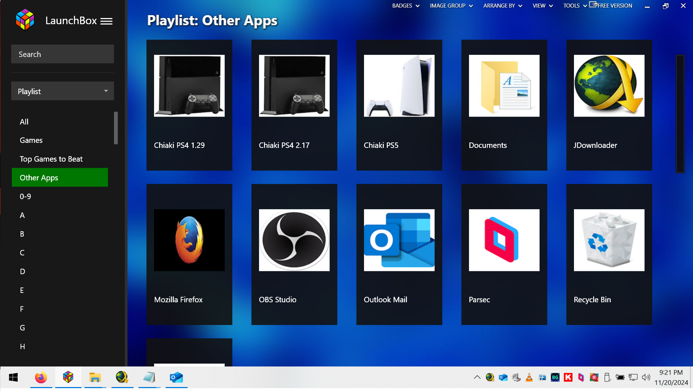Click the Chiaki PS4 2.17 title text
693x391 pixels.
pos(284,145)
